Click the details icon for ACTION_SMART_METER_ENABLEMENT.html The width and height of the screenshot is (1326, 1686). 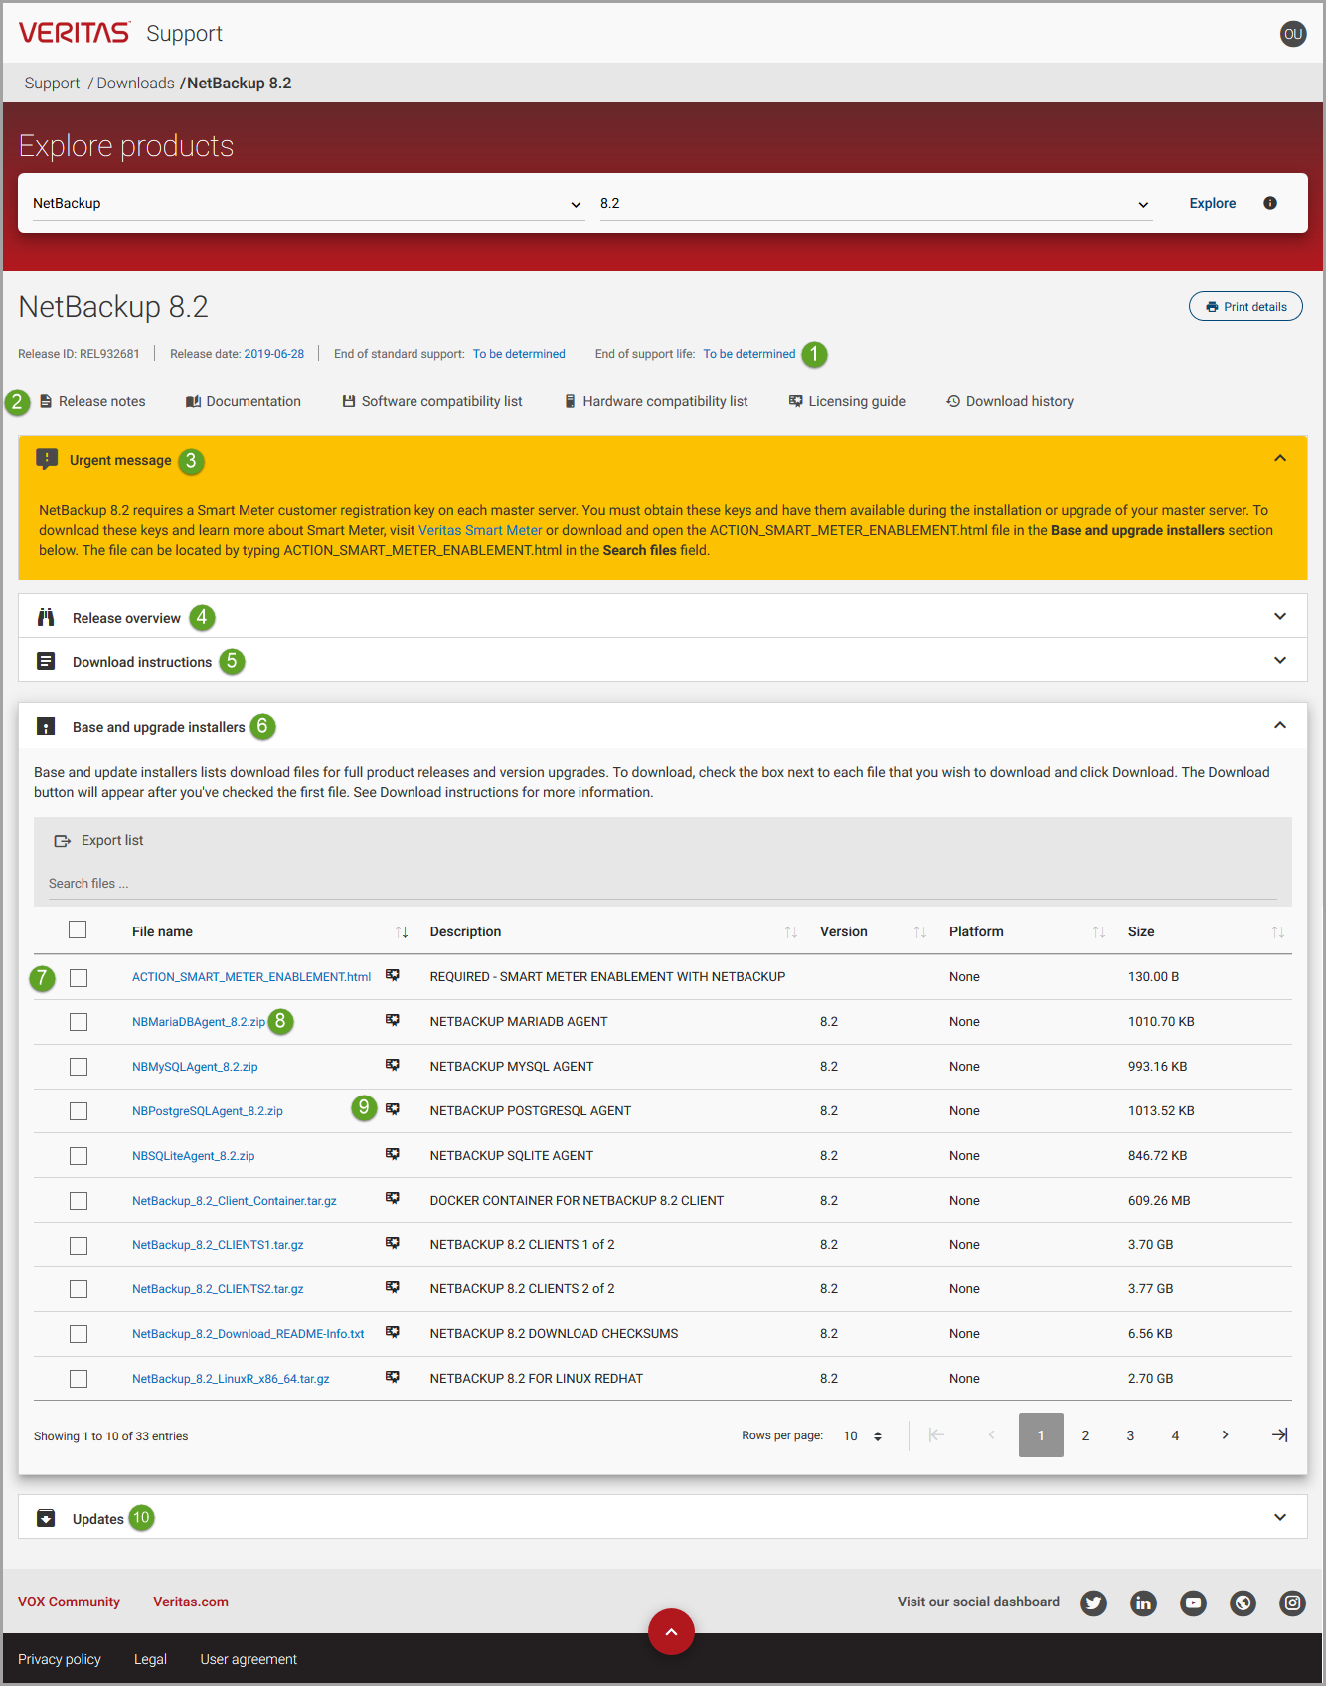(x=393, y=975)
